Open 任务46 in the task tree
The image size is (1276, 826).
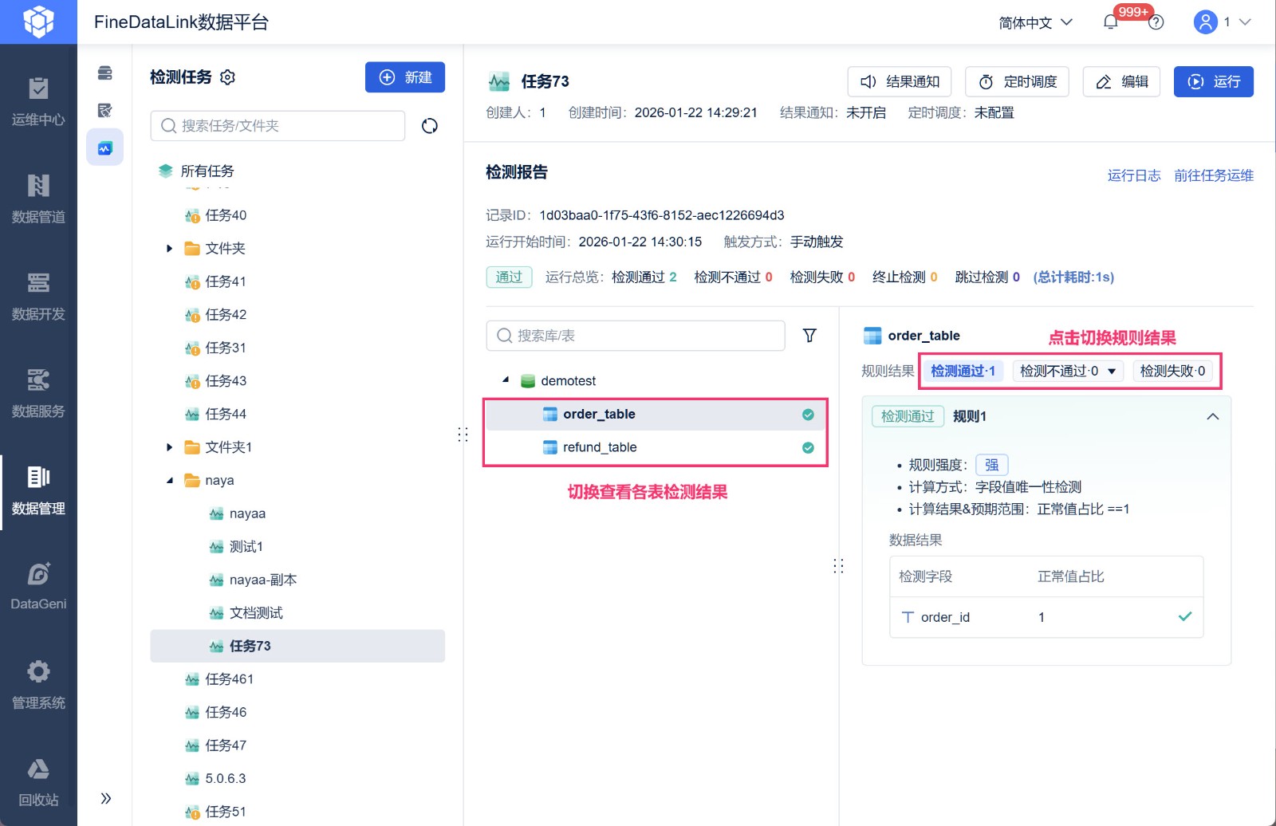226,712
